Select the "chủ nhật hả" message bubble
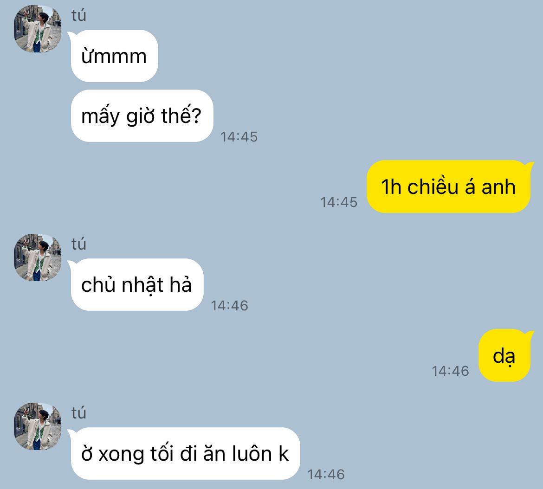Screen dimensions: 543x489 click(137, 284)
